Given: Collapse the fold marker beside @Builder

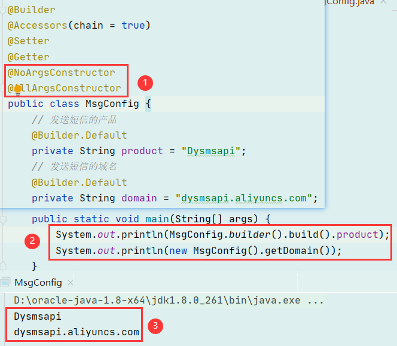Looking at the screenshot, I should coord(3,10).
